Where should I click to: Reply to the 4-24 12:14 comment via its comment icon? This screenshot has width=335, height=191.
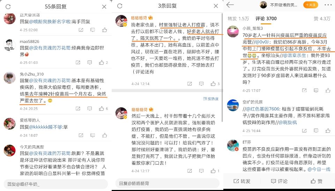click(201, 84)
